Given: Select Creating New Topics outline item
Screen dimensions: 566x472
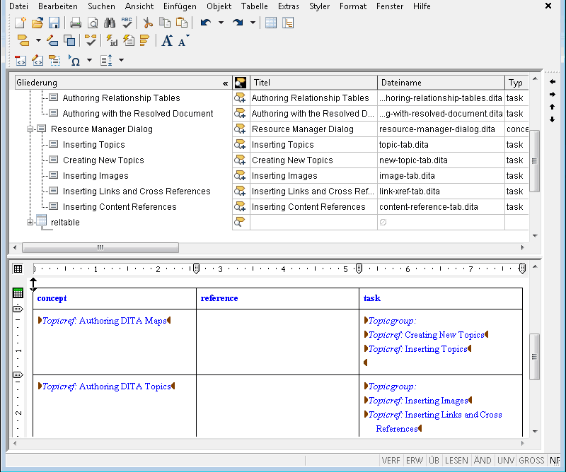Looking at the screenshot, I should point(103,160).
